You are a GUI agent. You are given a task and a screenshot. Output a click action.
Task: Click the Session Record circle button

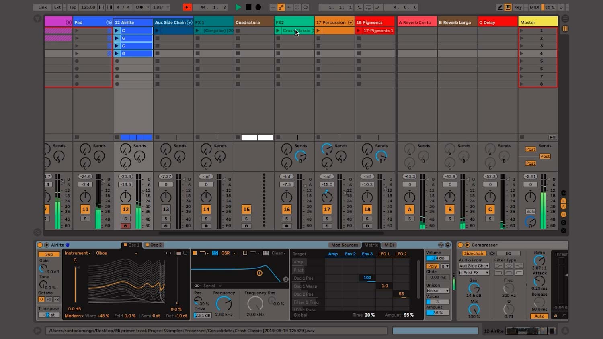pos(306,7)
